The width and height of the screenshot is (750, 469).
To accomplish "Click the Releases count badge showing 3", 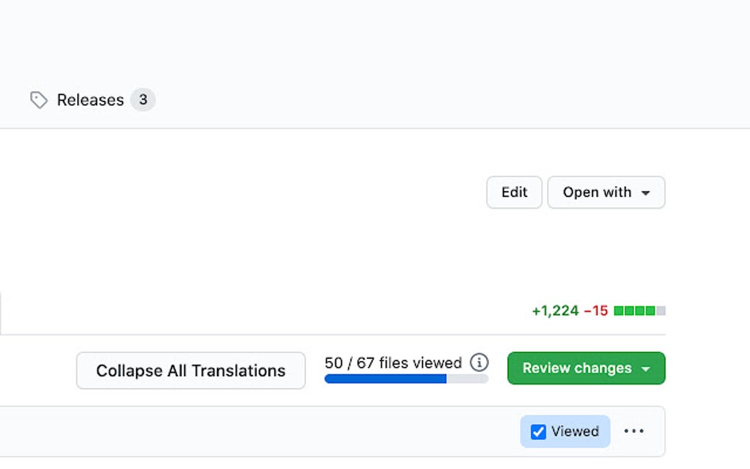I will [144, 100].
